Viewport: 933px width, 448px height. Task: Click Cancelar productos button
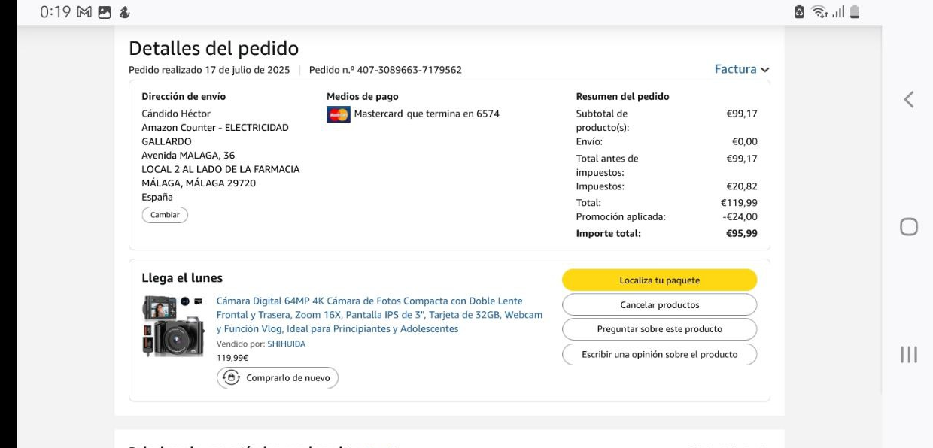tap(659, 304)
